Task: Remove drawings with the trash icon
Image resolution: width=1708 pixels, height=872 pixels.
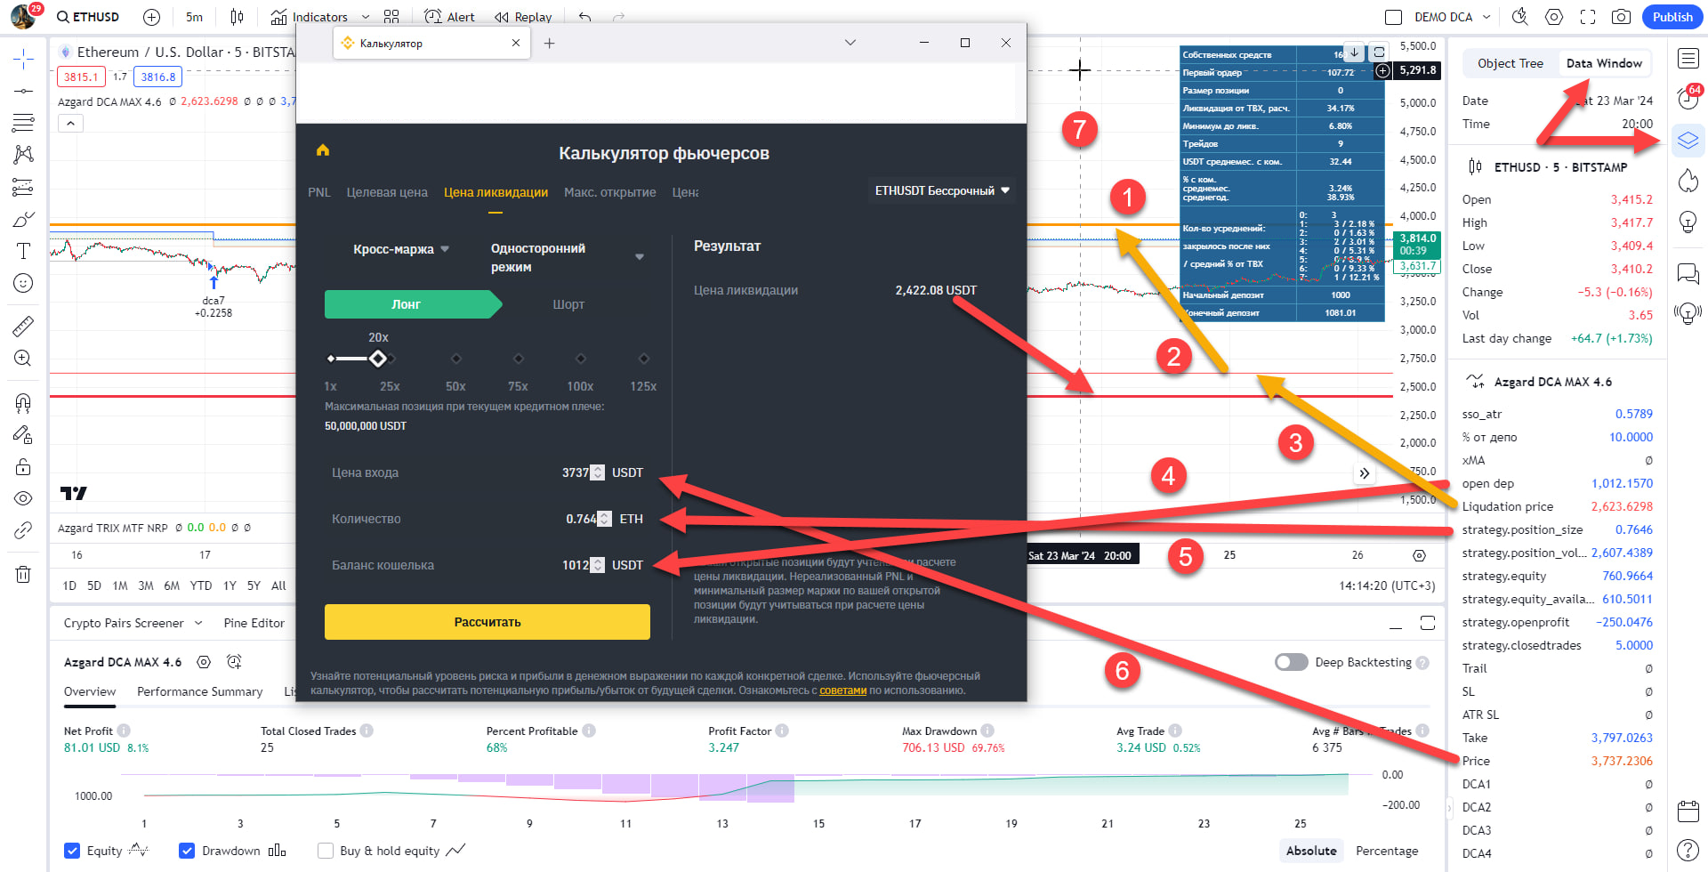Action: coord(23,574)
